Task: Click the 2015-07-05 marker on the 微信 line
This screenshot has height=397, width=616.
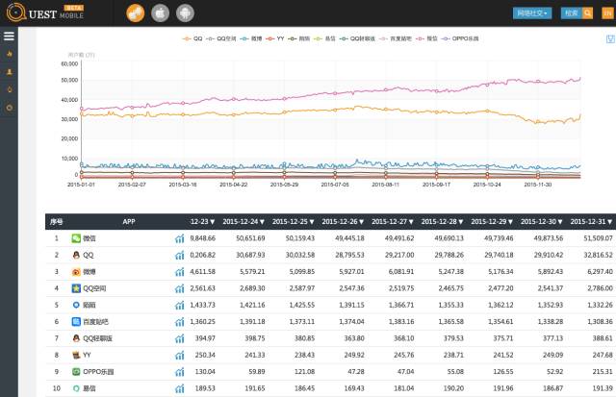Action: tap(335, 93)
